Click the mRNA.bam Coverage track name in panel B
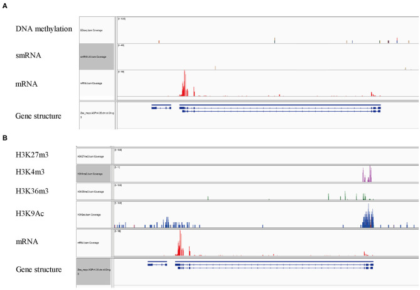Screen dimensions: 420x290 pyautogui.click(x=91, y=242)
